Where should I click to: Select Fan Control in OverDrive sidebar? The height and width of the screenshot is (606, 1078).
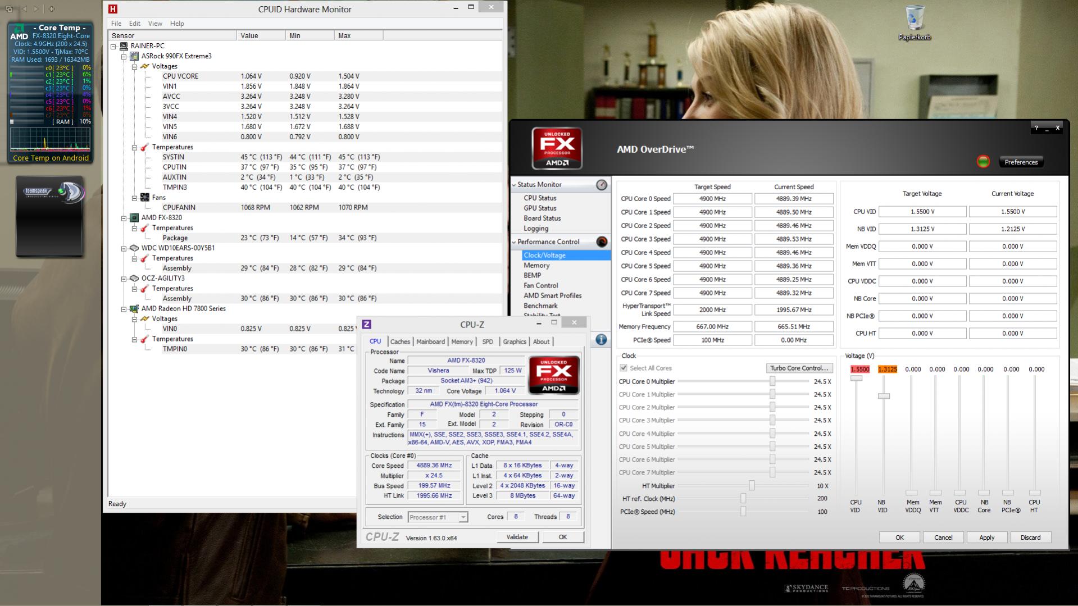point(540,286)
